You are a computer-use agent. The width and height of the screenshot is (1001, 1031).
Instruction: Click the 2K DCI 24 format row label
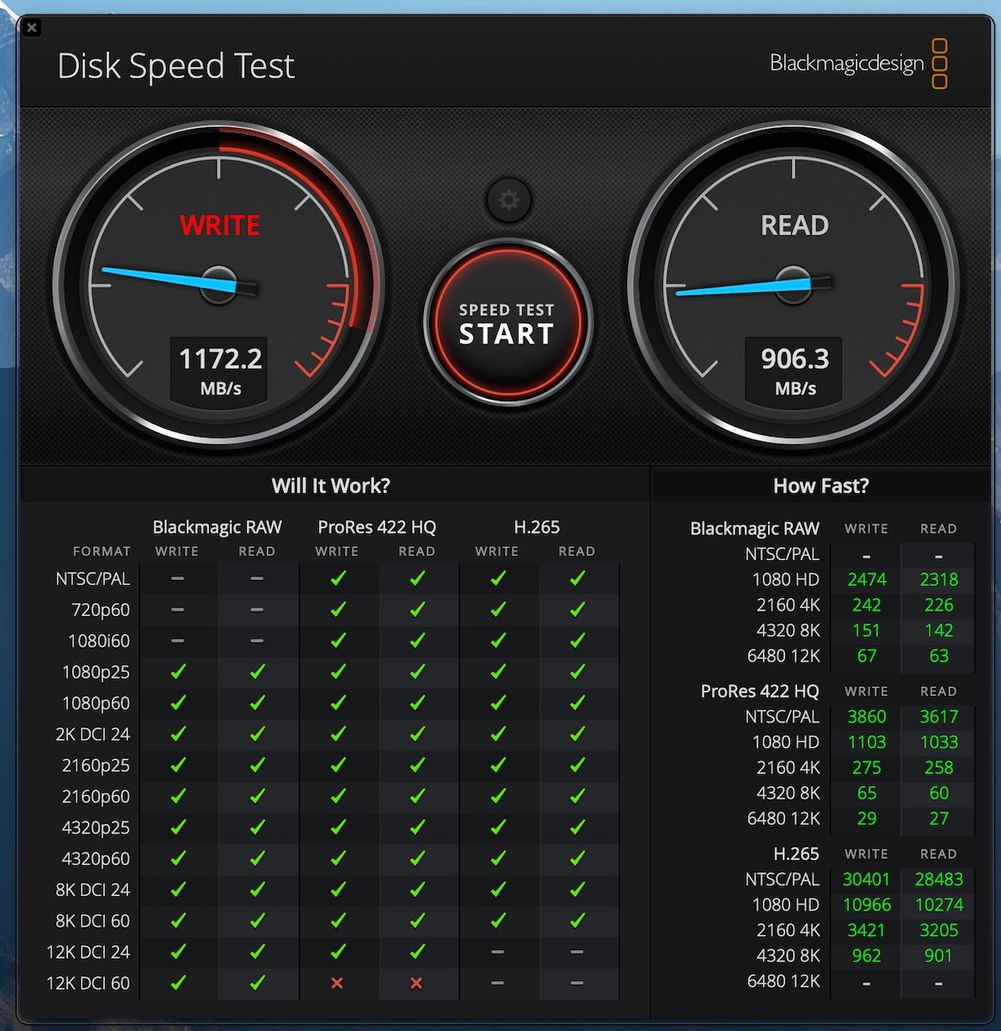(x=92, y=735)
